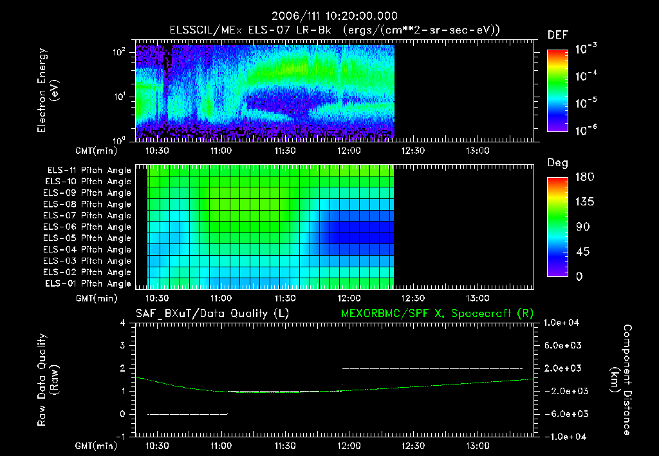Click the 10^-5 label on DEF scale
Viewport: 659px width, 456px height.
click(586, 103)
